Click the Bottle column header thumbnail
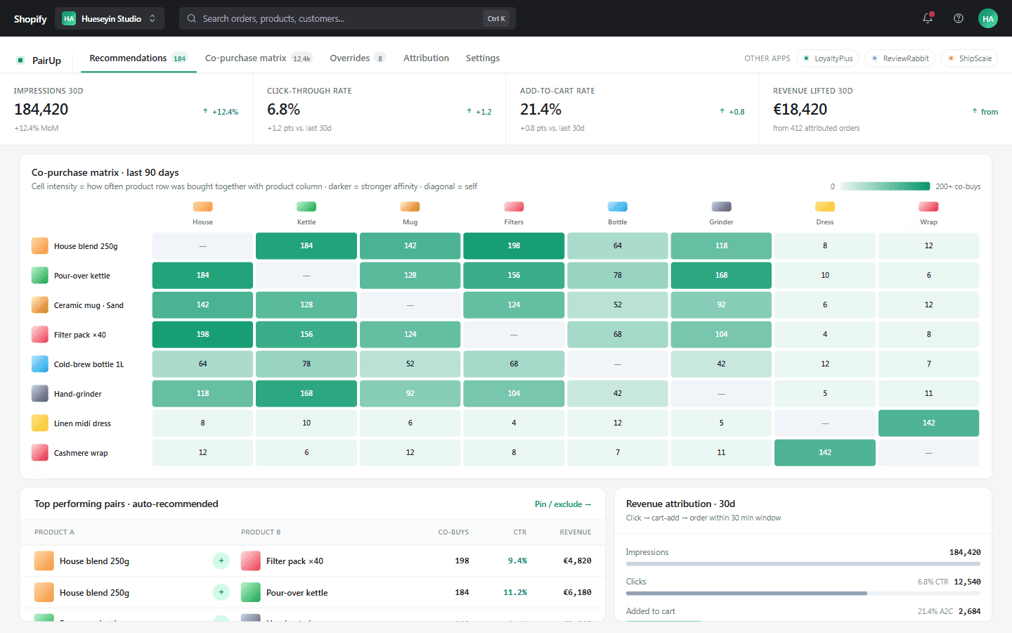 tap(617, 207)
